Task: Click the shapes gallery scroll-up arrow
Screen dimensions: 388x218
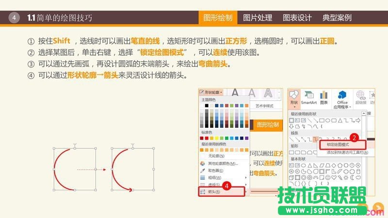Action: click(x=363, y=113)
